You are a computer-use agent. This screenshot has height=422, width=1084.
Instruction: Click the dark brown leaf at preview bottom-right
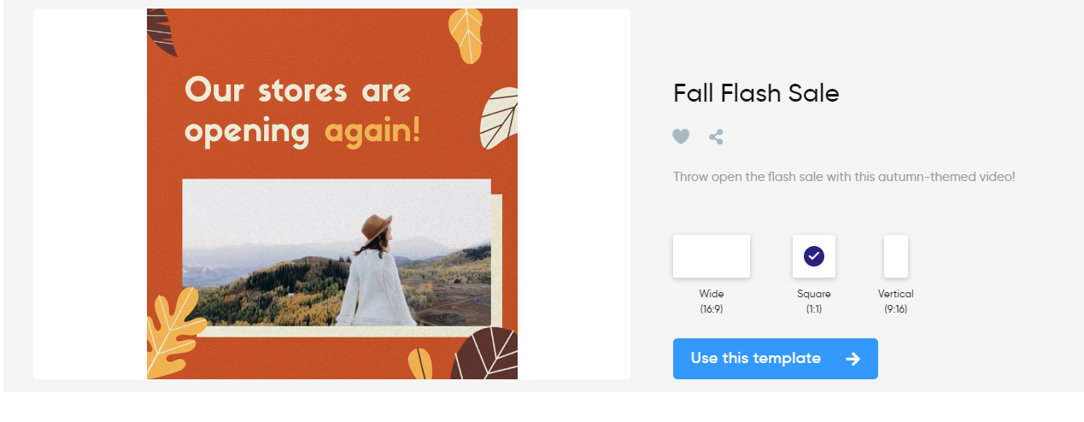click(487, 356)
